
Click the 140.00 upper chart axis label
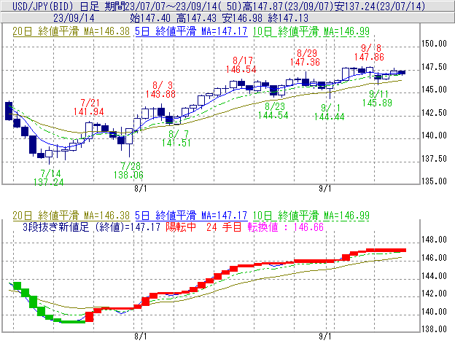point(434,135)
